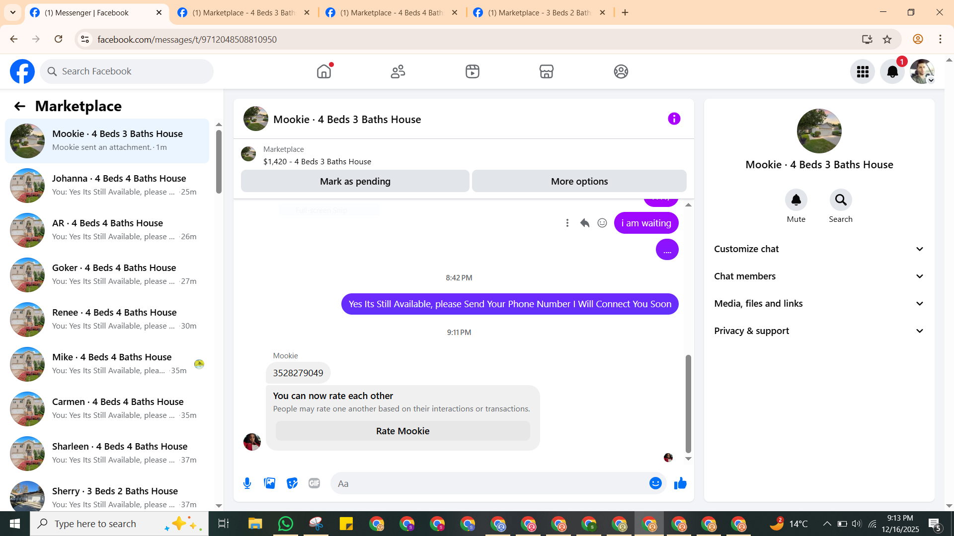Open the Reels video icon

coord(473,71)
